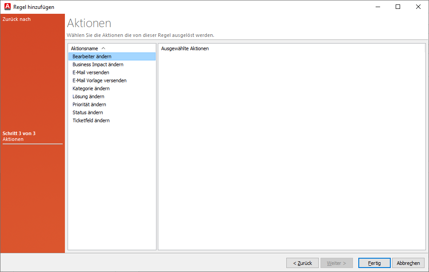The height and width of the screenshot is (272, 429).
Task: Select 'Bearbeiter ändern' action
Action: [x=92, y=56]
